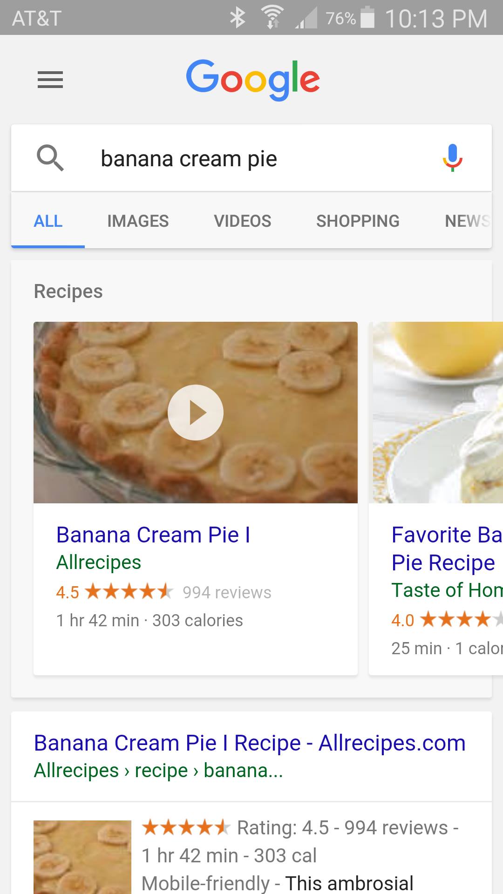Open the News tab
This screenshot has height=894, width=503.
(x=467, y=221)
